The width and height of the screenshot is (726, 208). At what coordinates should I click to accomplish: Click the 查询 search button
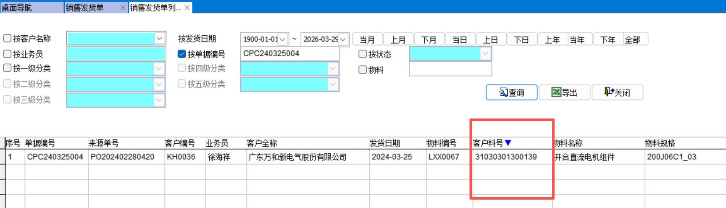[511, 92]
